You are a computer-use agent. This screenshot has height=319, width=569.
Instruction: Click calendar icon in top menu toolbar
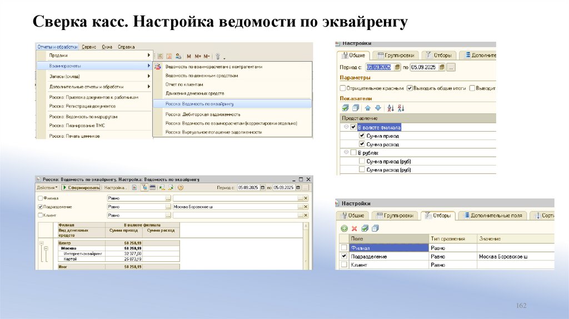click(x=169, y=56)
